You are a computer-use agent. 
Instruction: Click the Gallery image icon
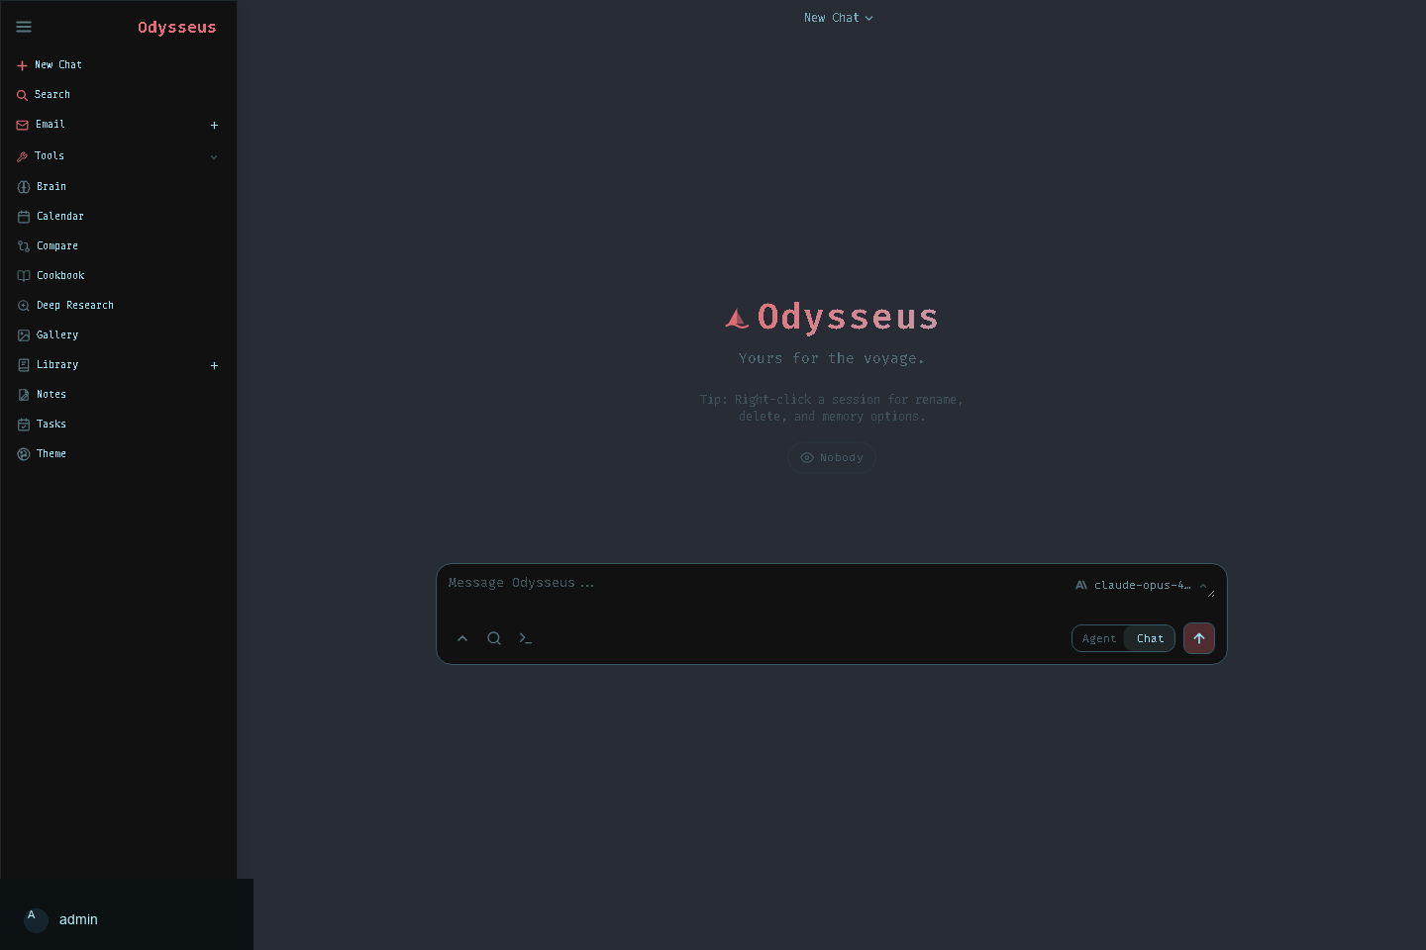(24, 334)
